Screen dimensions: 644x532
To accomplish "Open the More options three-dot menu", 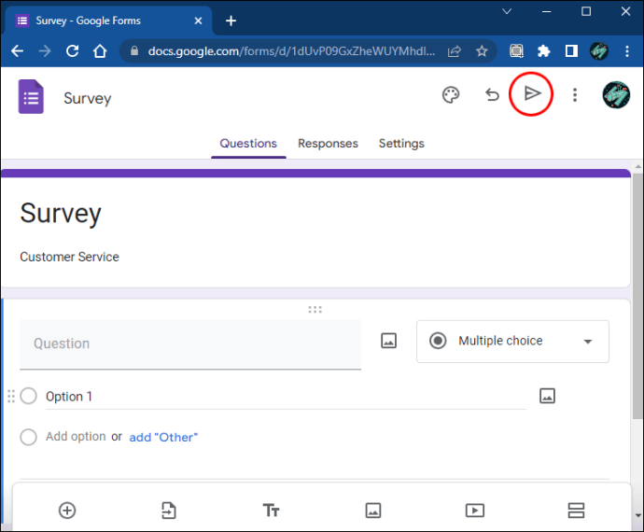I will tap(575, 94).
